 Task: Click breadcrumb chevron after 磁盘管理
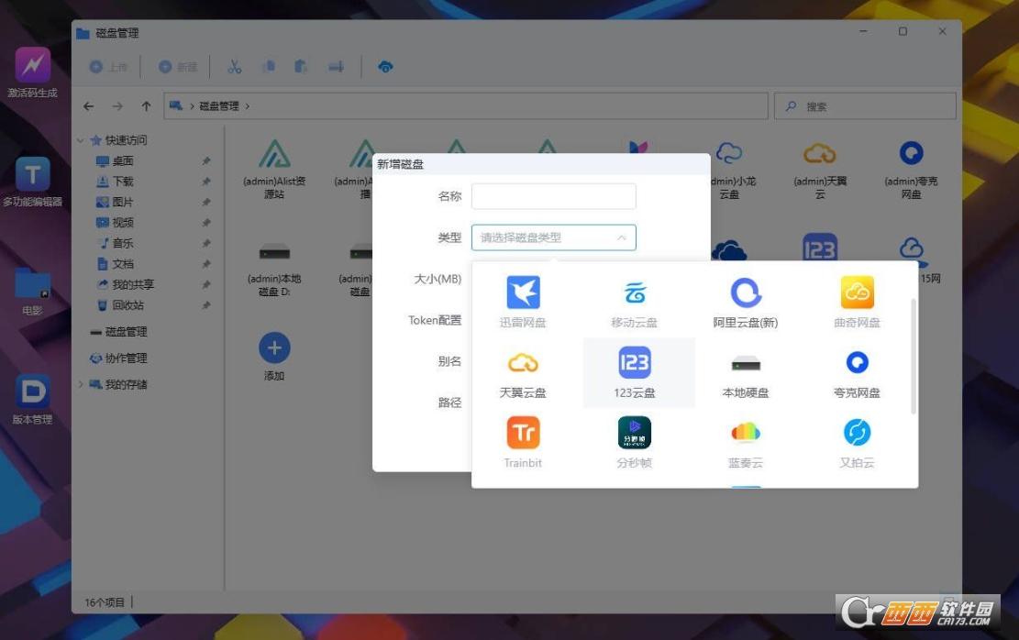click(248, 106)
